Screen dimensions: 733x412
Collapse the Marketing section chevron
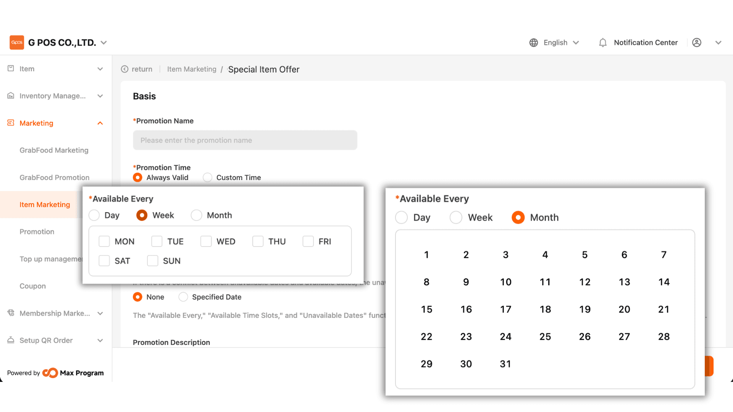click(100, 123)
